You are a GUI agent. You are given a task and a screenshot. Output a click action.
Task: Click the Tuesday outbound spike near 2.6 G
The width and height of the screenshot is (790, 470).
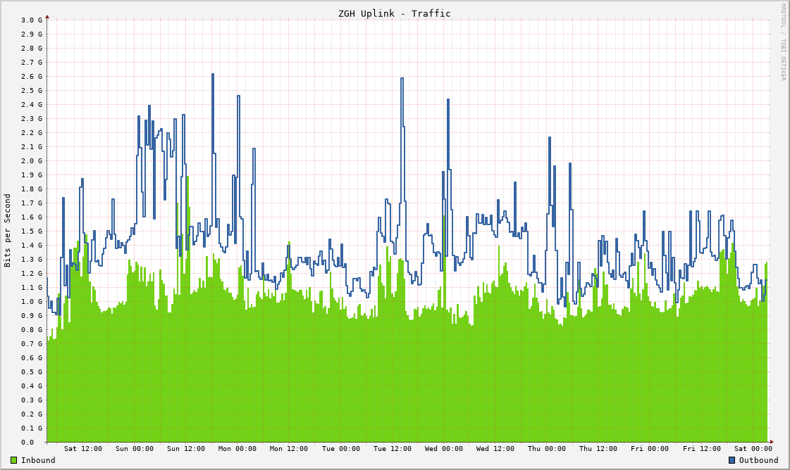tap(402, 79)
